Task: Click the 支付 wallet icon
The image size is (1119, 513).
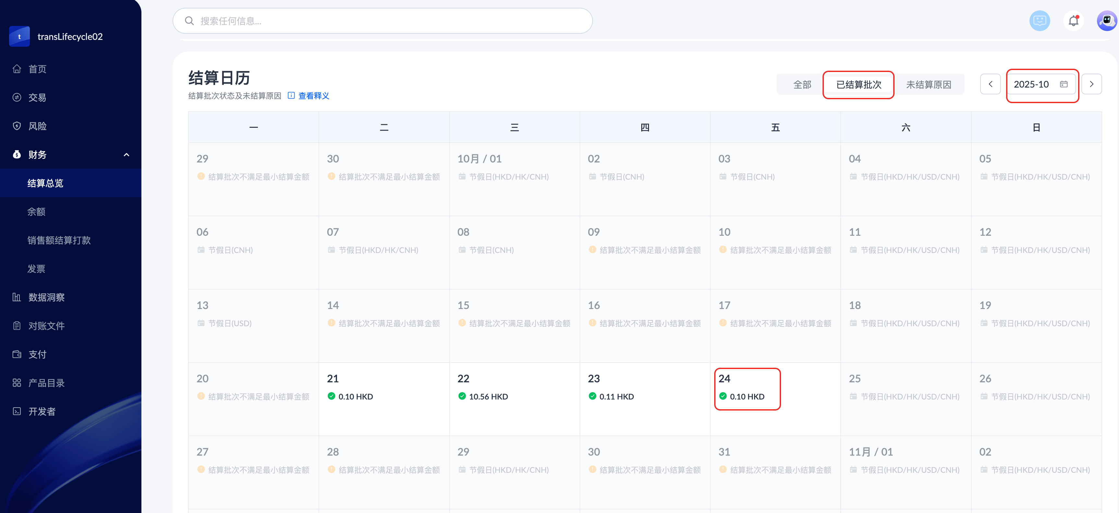Action: pos(17,354)
